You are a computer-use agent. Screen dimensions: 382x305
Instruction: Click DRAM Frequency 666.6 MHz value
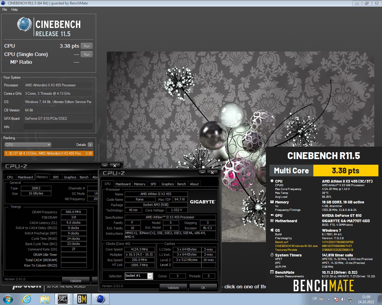(73, 212)
